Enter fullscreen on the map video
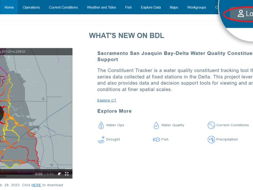This screenshot has height=190, width=253. point(67,174)
